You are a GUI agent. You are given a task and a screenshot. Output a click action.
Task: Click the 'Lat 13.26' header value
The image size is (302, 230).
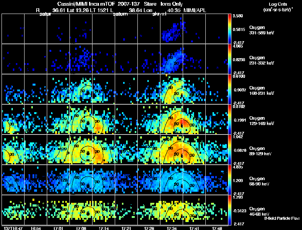pyautogui.click(x=78, y=10)
